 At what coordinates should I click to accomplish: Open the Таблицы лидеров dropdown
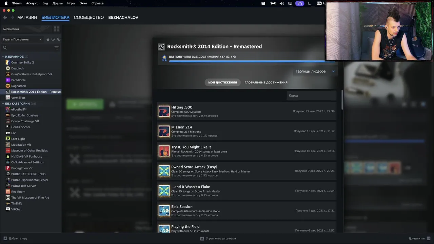pyautogui.click(x=315, y=71)
